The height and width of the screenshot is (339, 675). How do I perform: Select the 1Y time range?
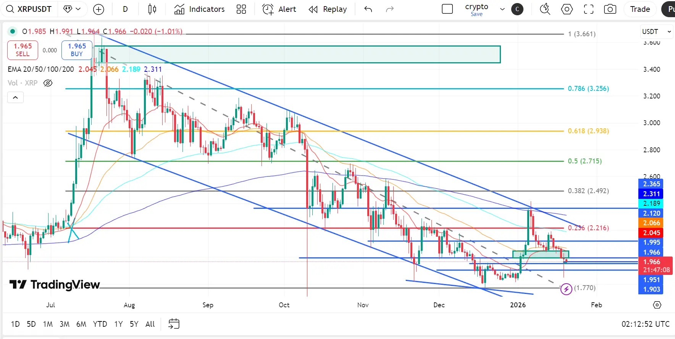pos(118,324)
